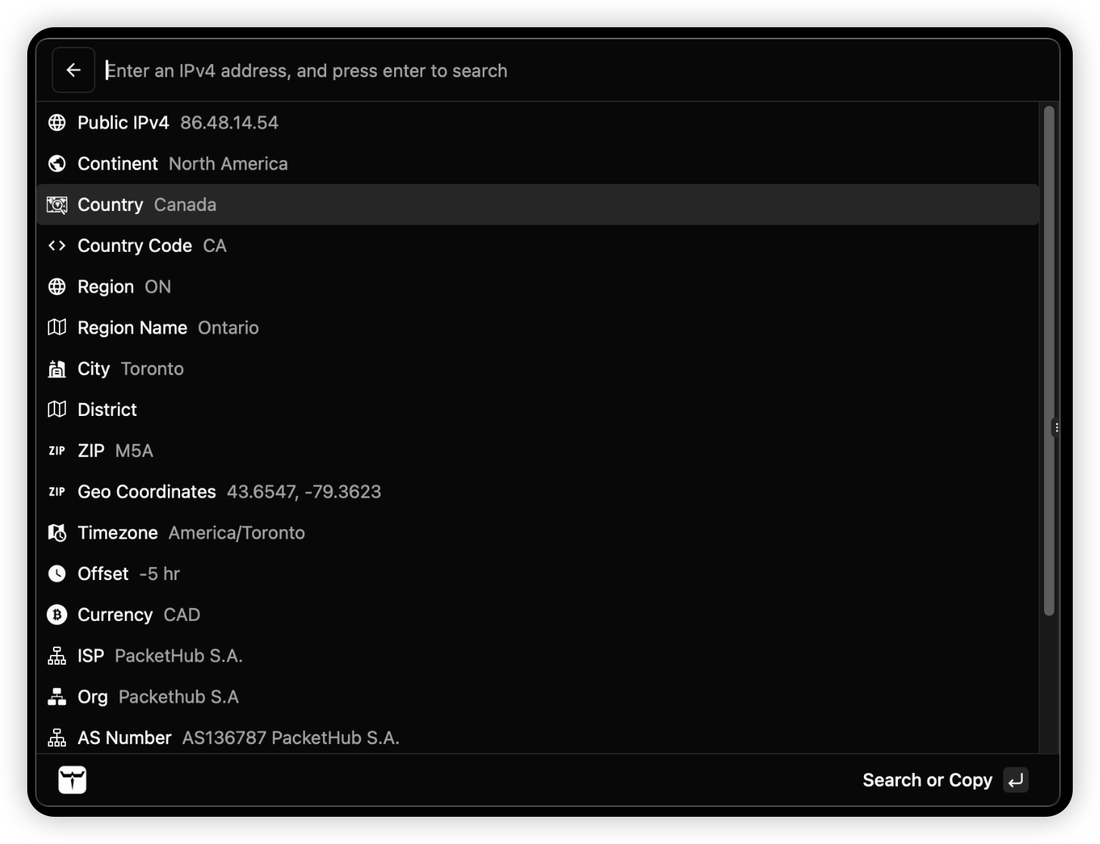Click the Timezone map-clock icon
1100x844 pixels.
(x=57, y=533)
